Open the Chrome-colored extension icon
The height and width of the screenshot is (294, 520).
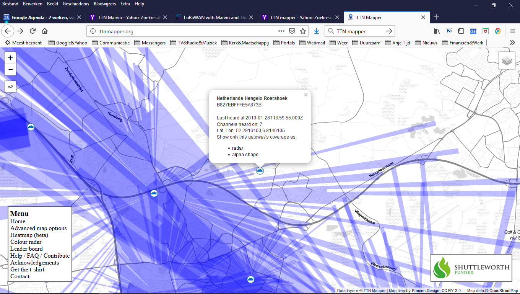click(x=498, y=31)
